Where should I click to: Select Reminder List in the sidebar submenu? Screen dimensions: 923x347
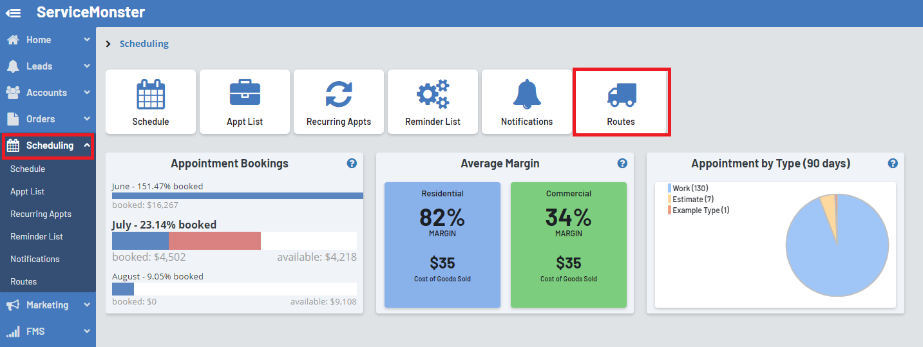click(x=37, y=236)
